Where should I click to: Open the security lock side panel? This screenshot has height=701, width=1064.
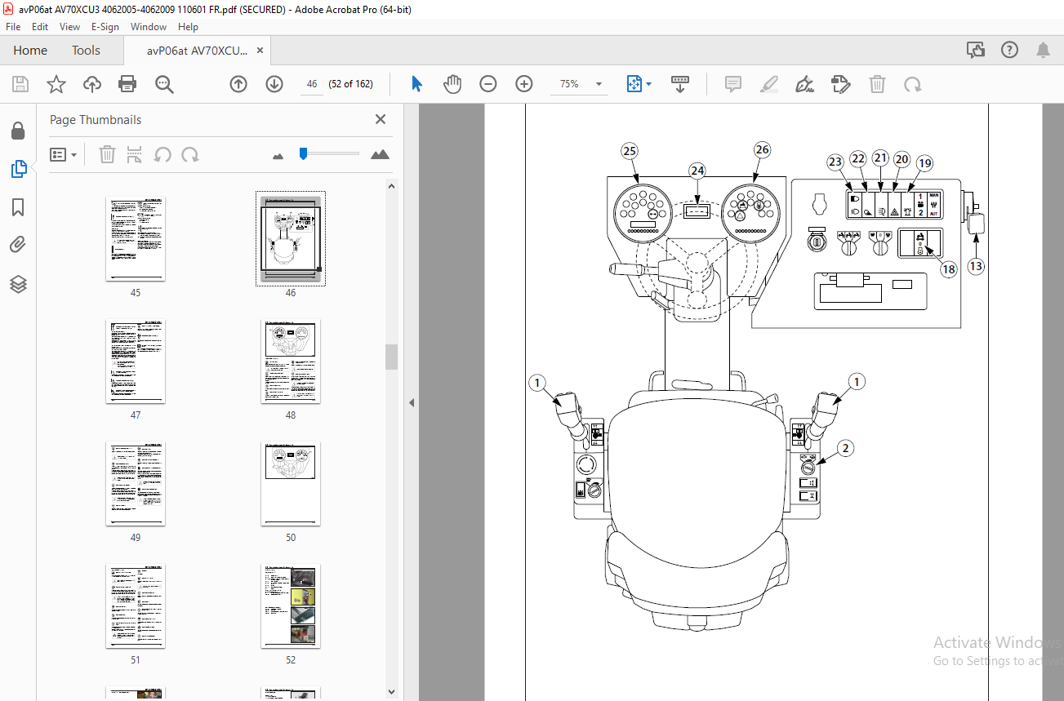point(18,131)
